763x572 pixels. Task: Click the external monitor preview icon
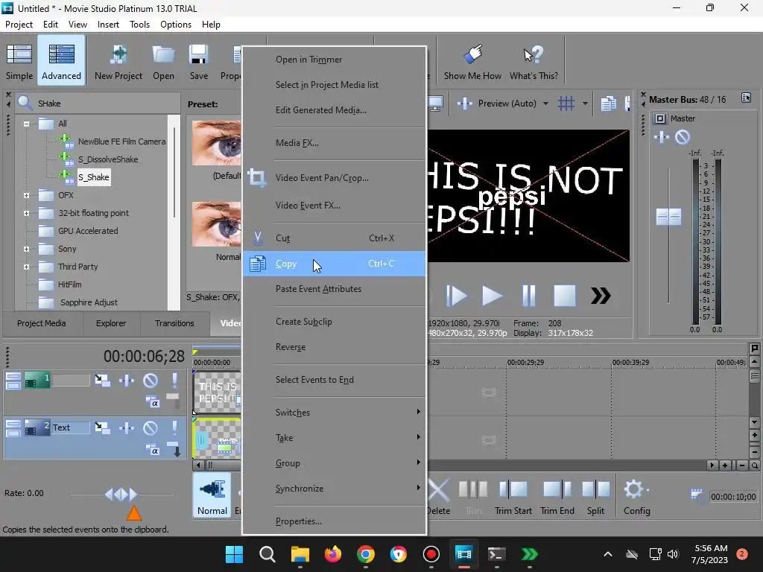pos(435,103)
